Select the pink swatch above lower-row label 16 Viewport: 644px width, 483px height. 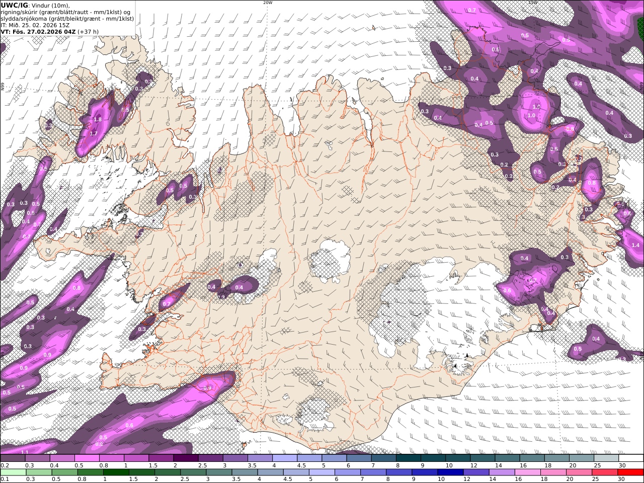pos(526,472)
